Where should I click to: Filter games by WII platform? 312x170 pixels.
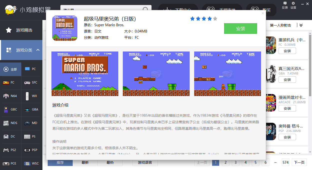coord(31,96)
